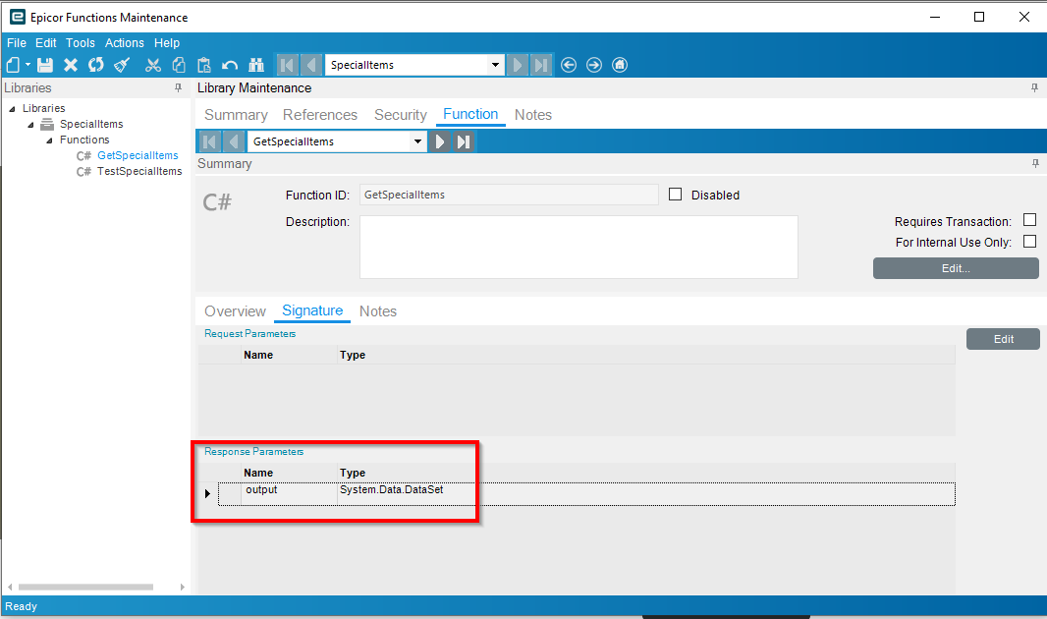Click the circled back arrow icon
This screenshot has height=619, width=1047.
coord(569,65)
